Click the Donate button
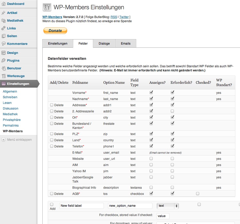Viewport: 240px width, 224px height. point(55,30)
